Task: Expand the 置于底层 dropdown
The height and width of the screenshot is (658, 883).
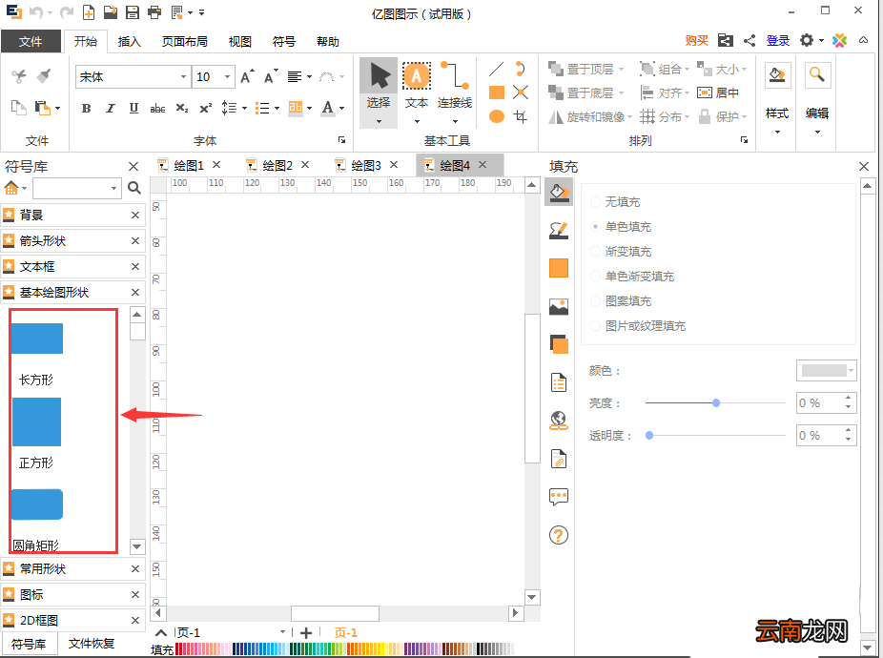Action: pyautogui.click(x=621, y=93)
